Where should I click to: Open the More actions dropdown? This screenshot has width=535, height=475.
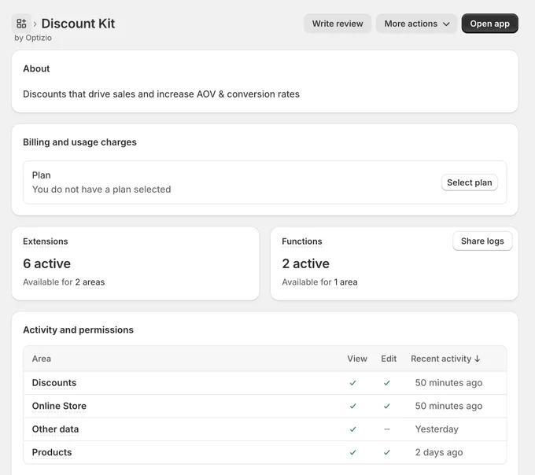coord(416,24)
